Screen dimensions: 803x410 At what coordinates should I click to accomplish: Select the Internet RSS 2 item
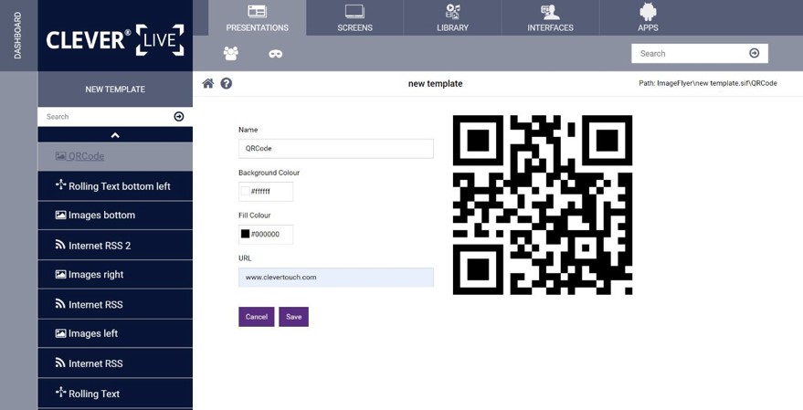click(x=115, y=246)
